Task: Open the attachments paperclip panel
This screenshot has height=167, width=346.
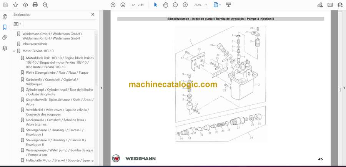Action: (5, 38)
